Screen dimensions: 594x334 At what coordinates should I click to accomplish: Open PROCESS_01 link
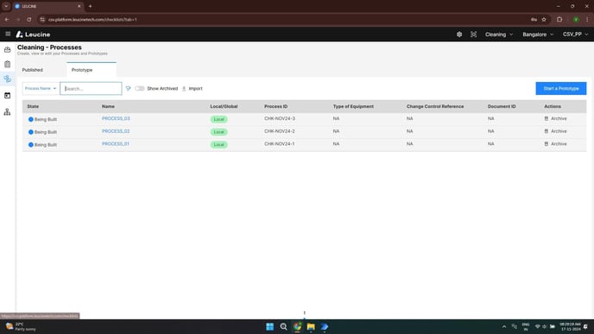116,144
